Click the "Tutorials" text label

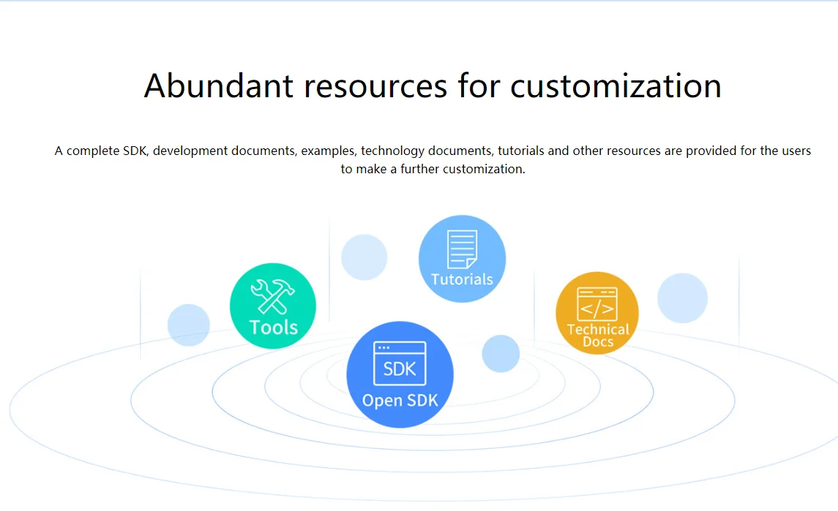(462, 279)
